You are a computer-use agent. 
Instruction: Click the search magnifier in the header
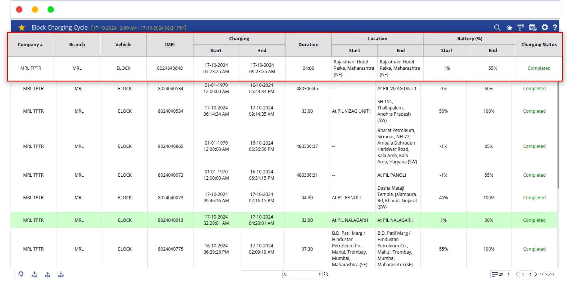[x=497, y=28]
